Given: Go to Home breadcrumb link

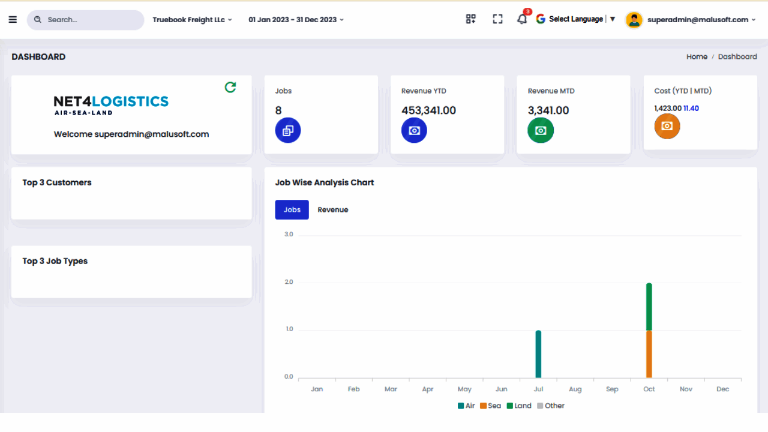Looking at the screenshot, I should click(697, 56).
